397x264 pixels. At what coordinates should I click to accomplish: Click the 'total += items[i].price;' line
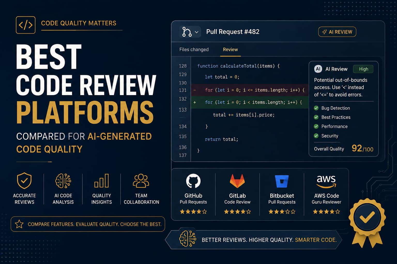(x=243, y=115)
